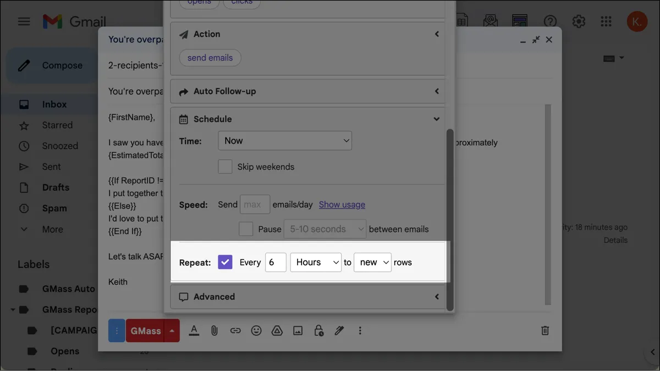Click the Repeat interval field showing 6

click(276, 263)
